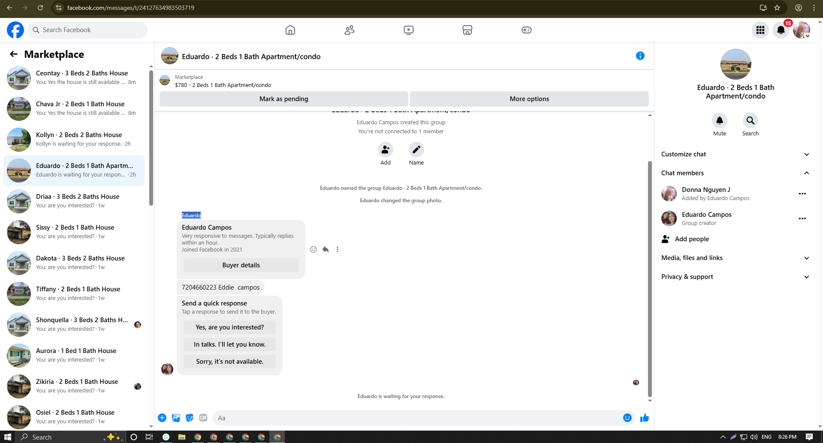Viewport: 823px width, 443px height.
Task: Open the Facebook apps grid menu
Action: [x=760, y=30]
